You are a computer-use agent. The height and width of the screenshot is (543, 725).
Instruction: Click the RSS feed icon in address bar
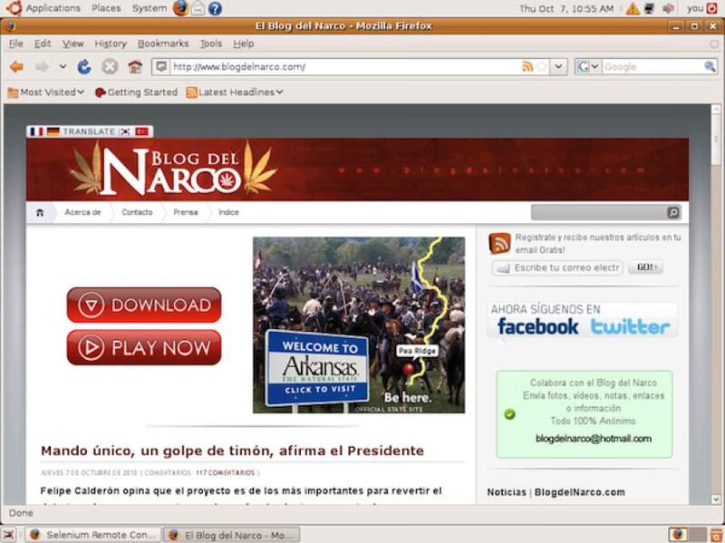tap(527, 66)
